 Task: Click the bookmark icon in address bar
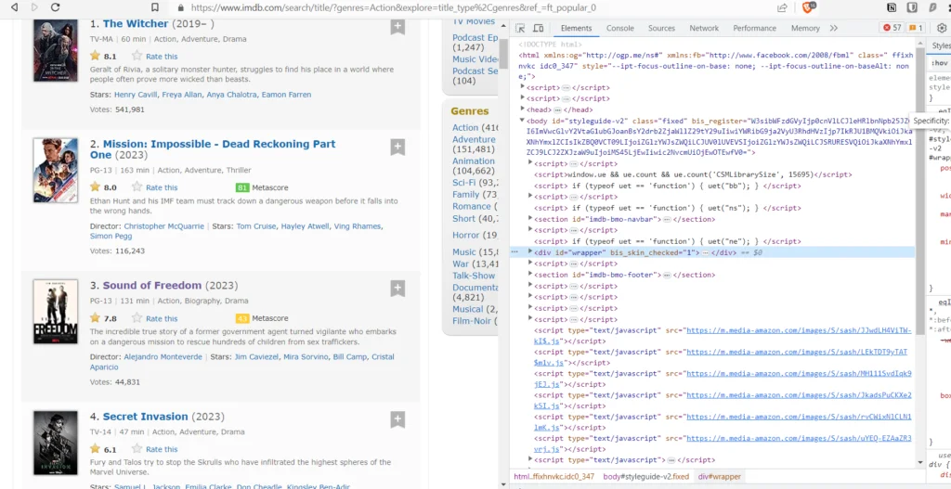155,7
